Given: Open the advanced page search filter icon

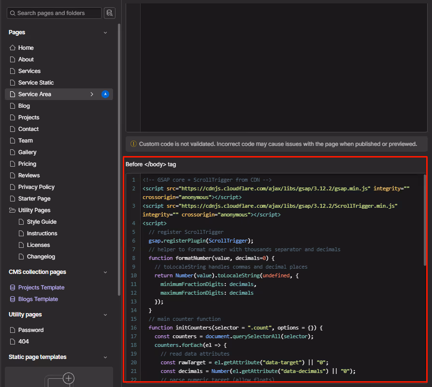Looking at the screenshot, I should (x=110, y=13).
